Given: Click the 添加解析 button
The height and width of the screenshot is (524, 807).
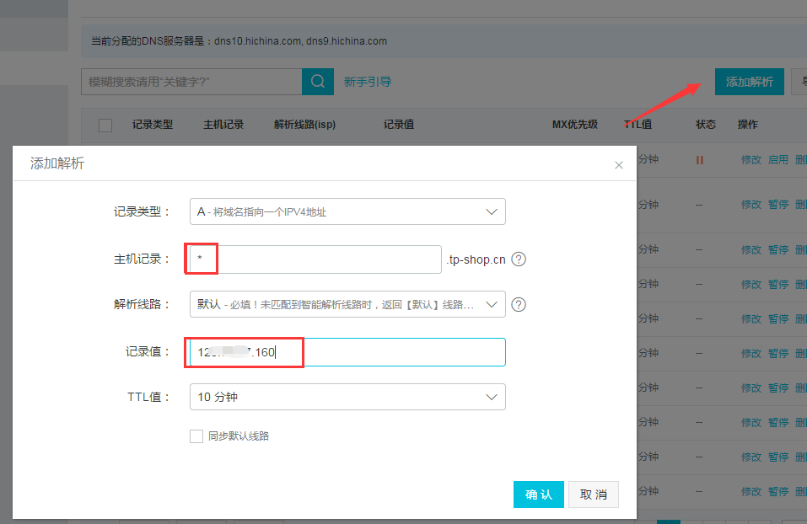Looking at the screenshot, I should click(749, 82).
